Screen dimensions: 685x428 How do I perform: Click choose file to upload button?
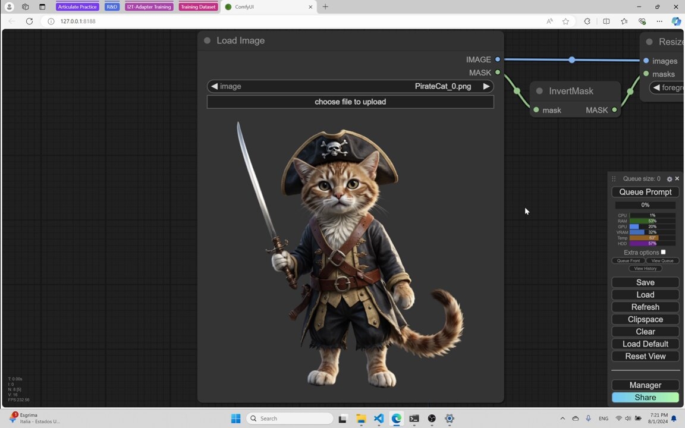tap(350, 102)
